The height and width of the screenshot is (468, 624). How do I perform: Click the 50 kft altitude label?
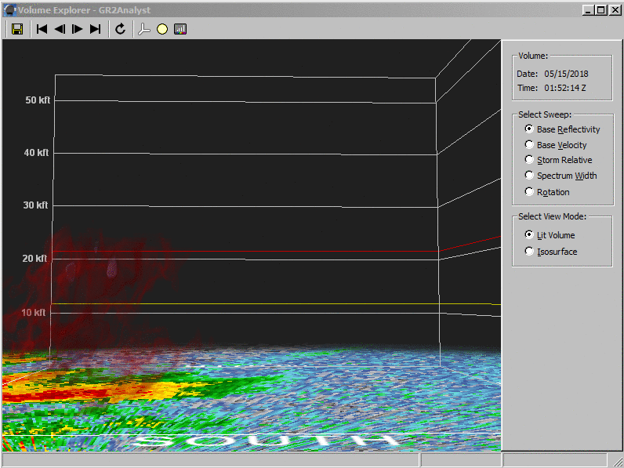click(x=38, y=100)
